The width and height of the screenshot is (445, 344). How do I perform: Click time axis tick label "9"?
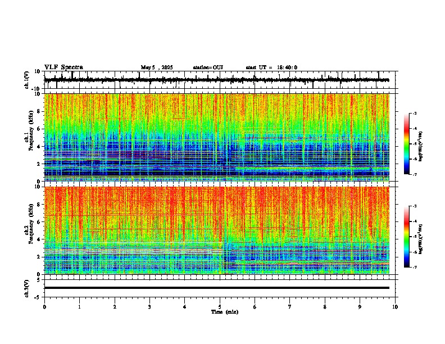coord(360,307)
